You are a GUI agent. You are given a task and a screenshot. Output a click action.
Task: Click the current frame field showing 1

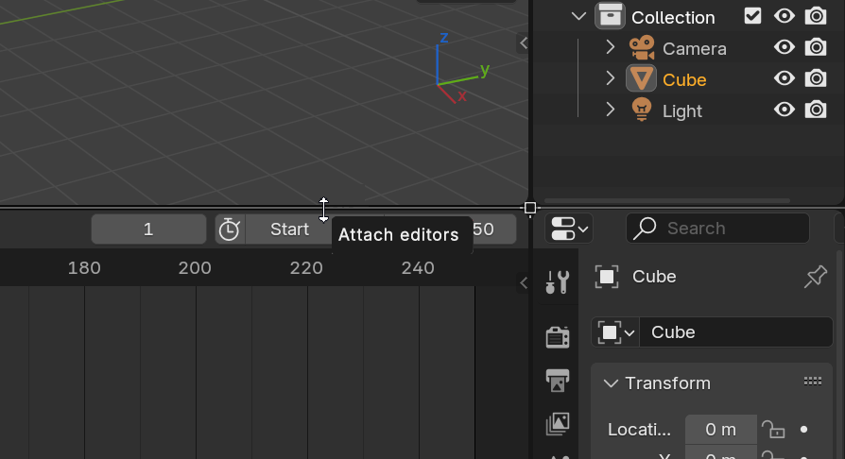(x=148, y=229)
